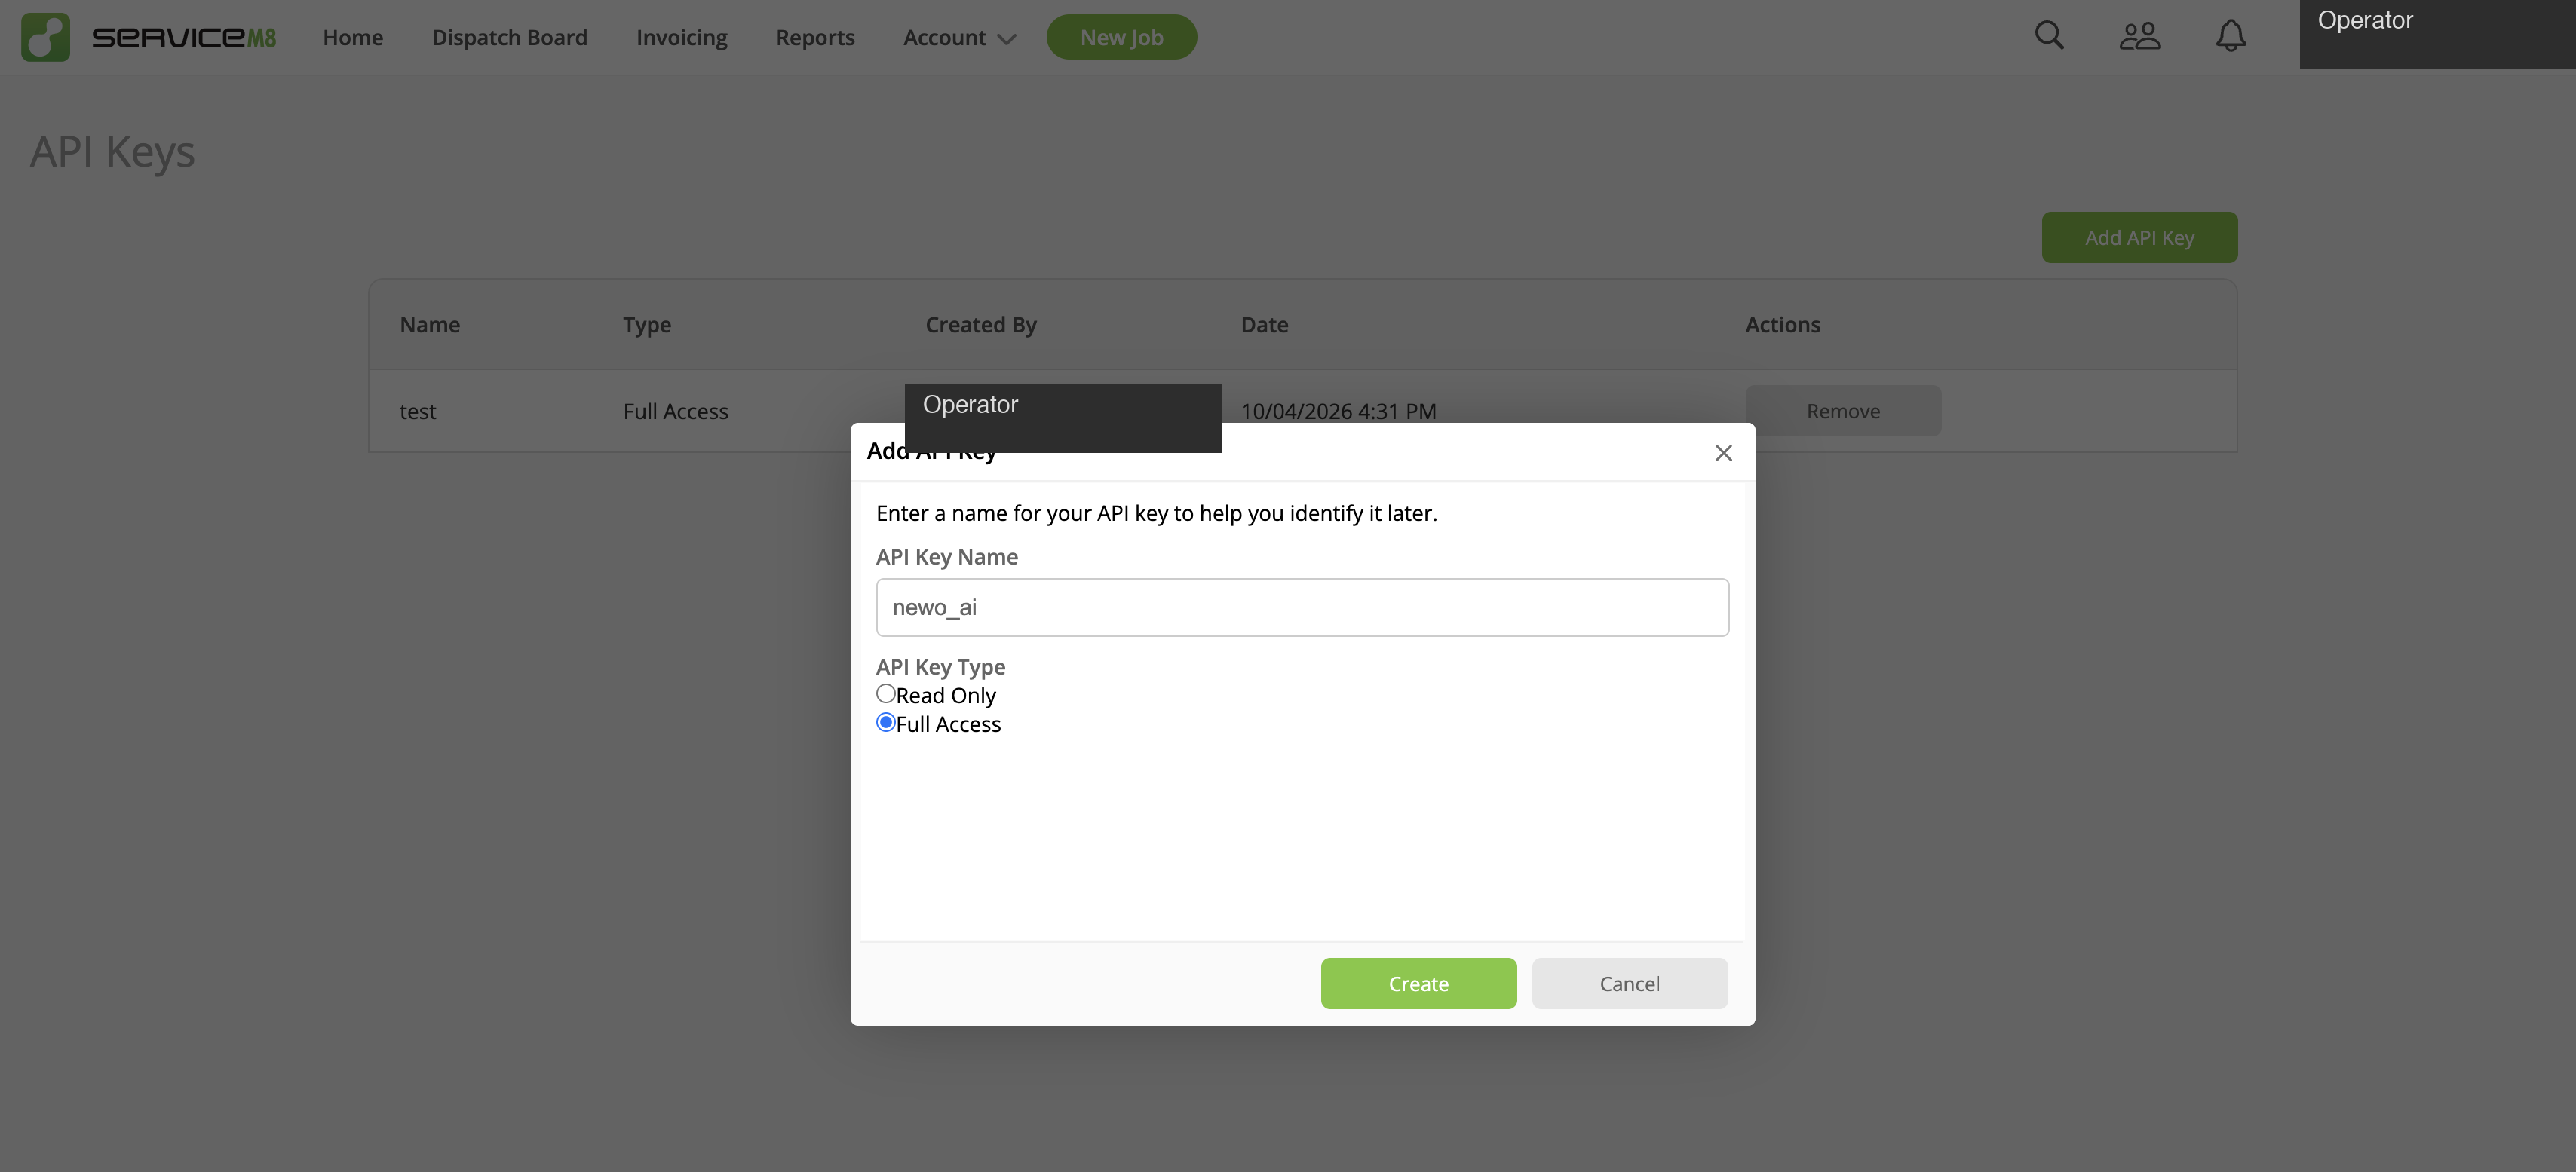Click the Date column header
Viewport: 2576px width, 1172px height.
point(1264,325)
